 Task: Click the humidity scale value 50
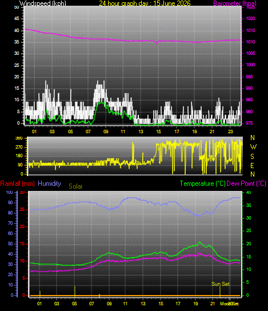(10, 244)
